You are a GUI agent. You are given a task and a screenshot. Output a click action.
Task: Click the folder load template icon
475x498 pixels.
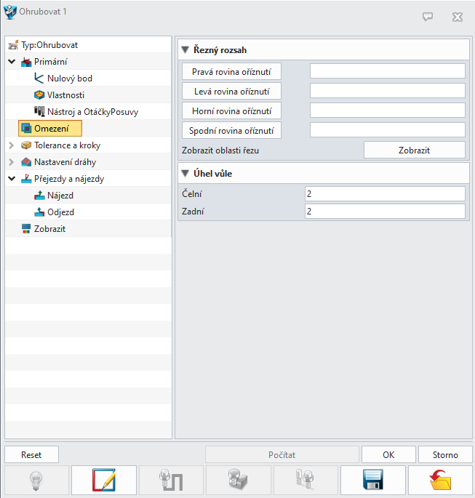[x=440, y=481]
